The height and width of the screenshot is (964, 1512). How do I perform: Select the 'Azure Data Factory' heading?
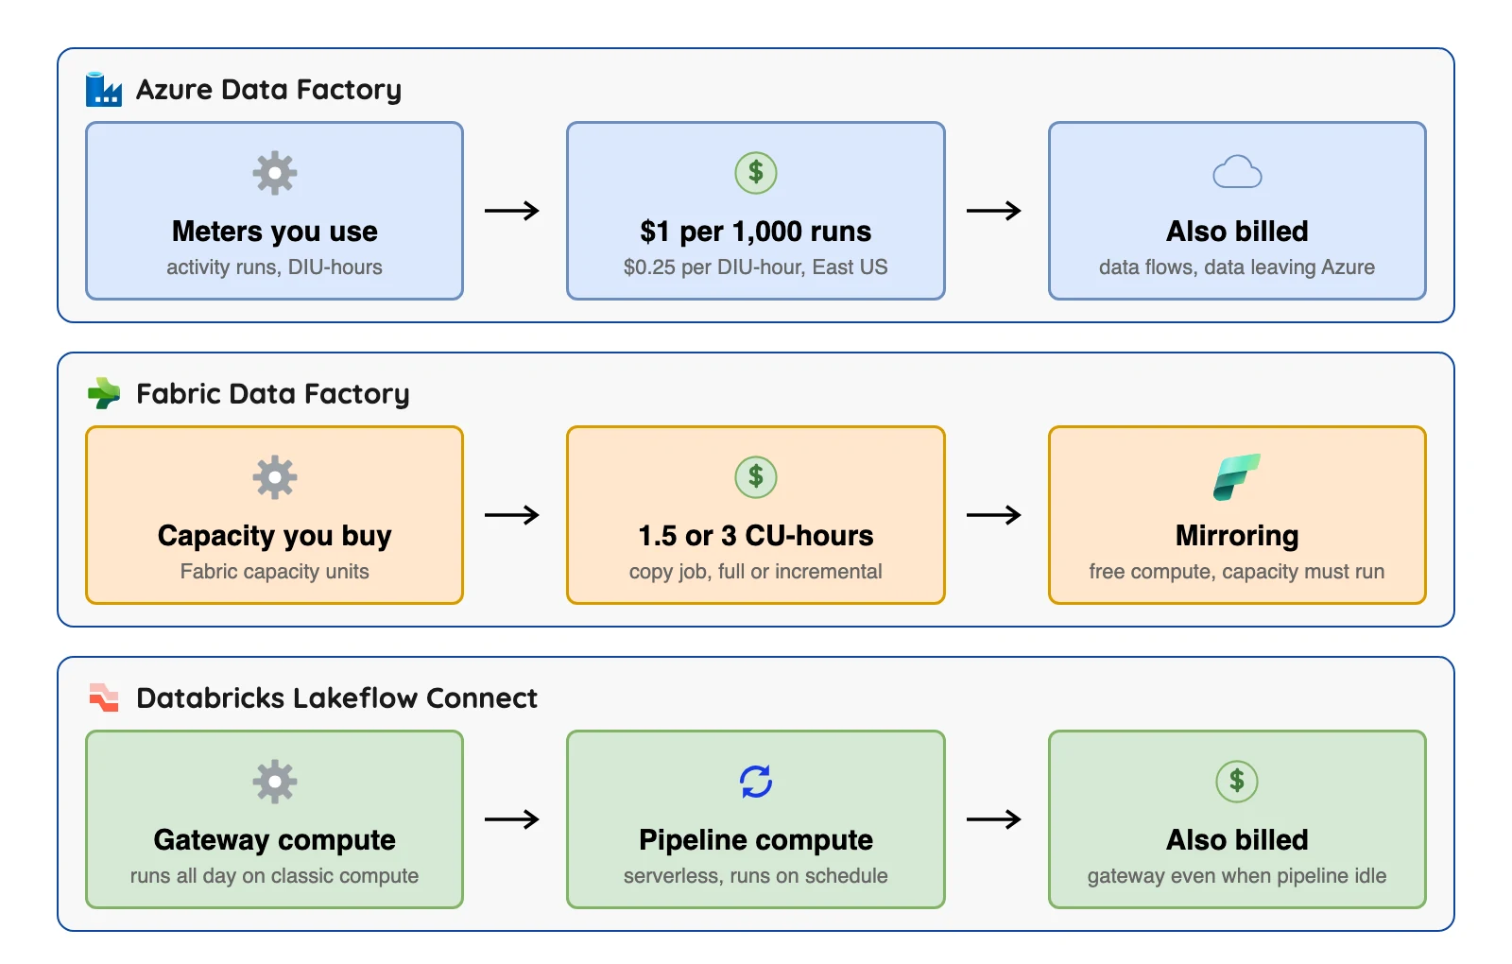[269, 90]
